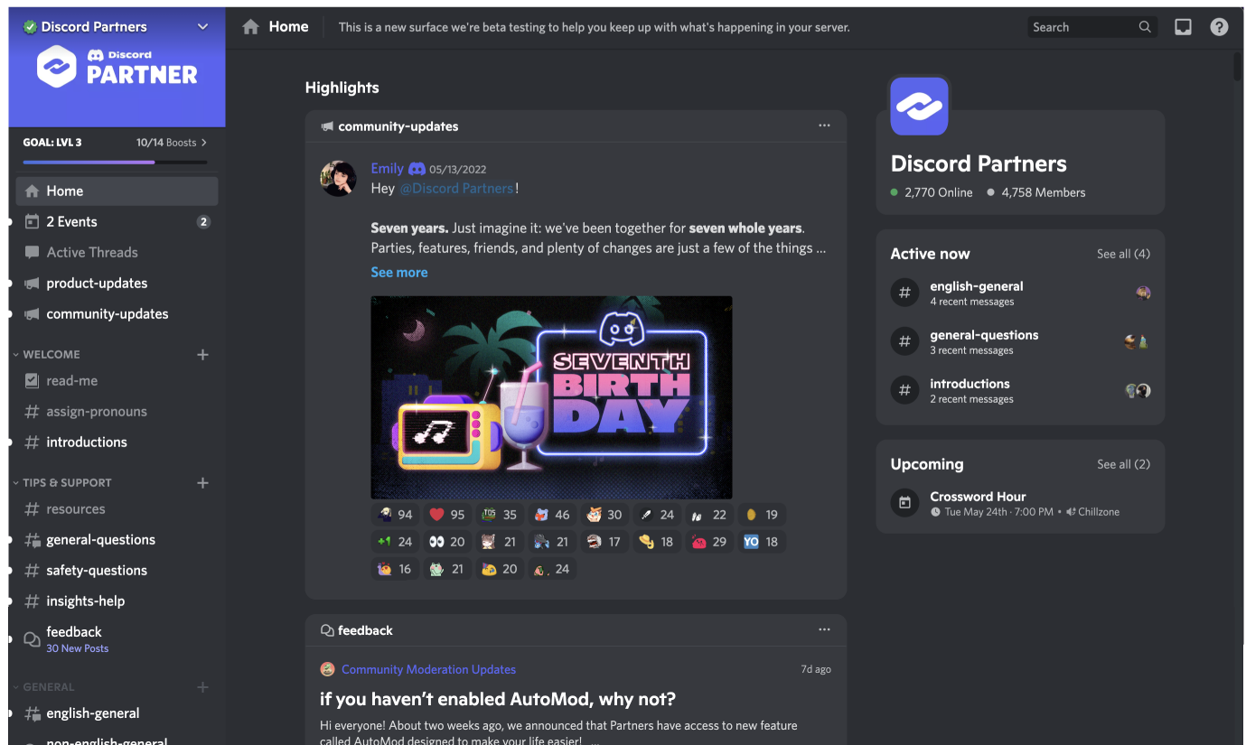This screenshot has width=1246, height=745.
Task: Open feedback forum with 30 New Posts
Action: [x=117, y=638]
